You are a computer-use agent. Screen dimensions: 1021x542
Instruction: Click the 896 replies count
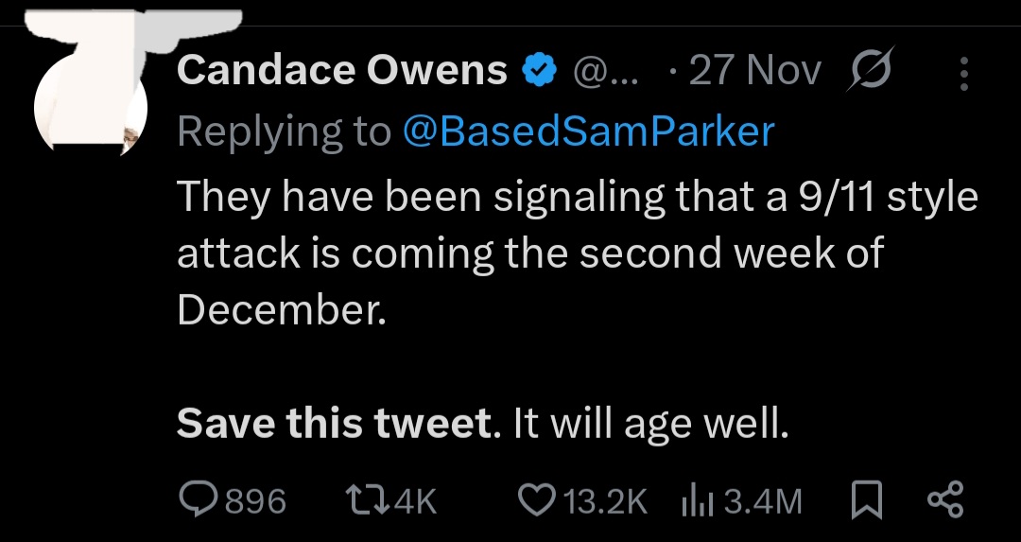[x=255, y=500]
